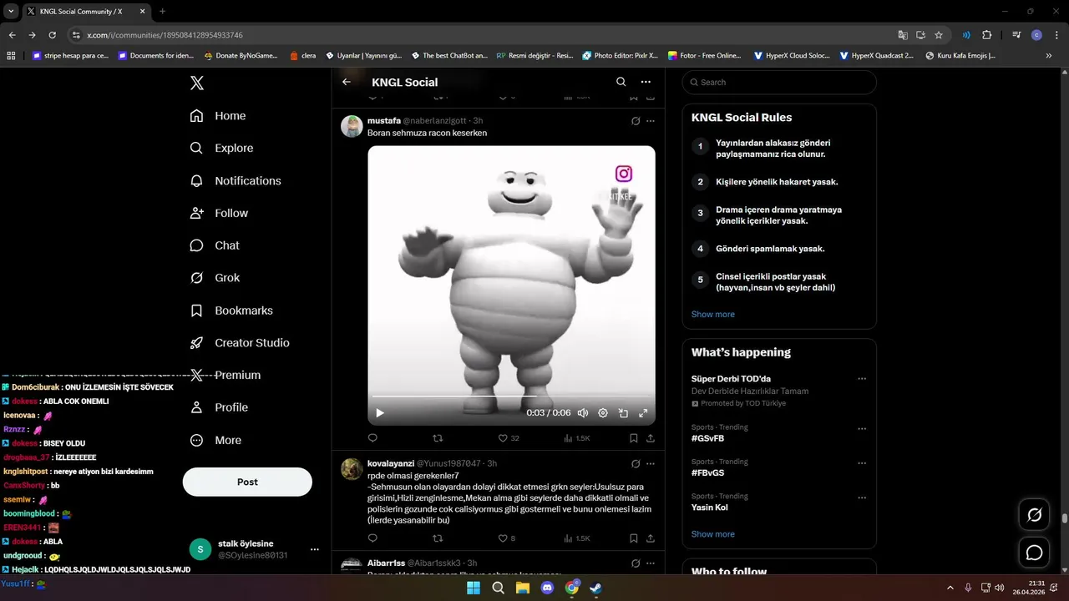Open Explore in X sidebar
1069x601 pixels.
(221, 148)
